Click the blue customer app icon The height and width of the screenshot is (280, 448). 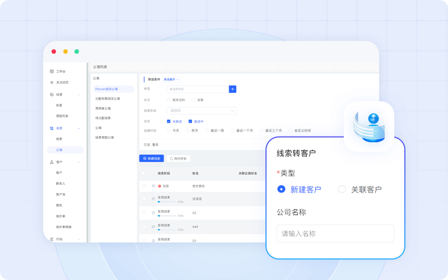[x=368, y=126]
